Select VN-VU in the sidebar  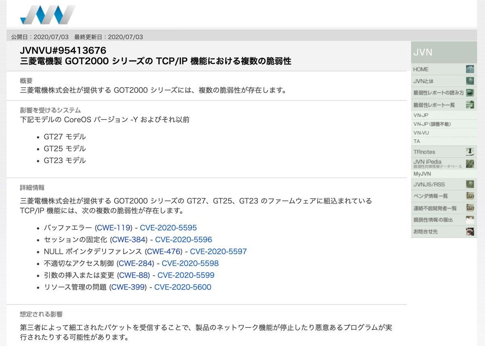[421, 133]
